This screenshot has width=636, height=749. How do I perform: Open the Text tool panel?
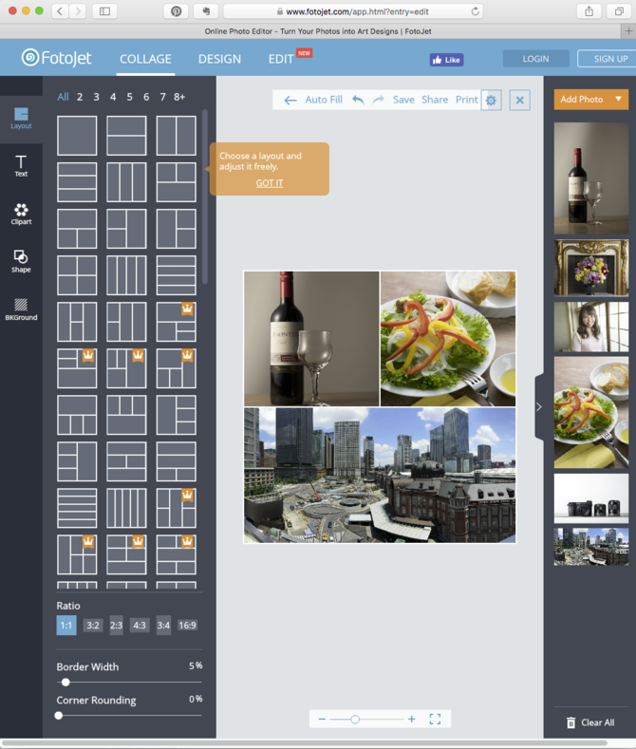[21, 166]
